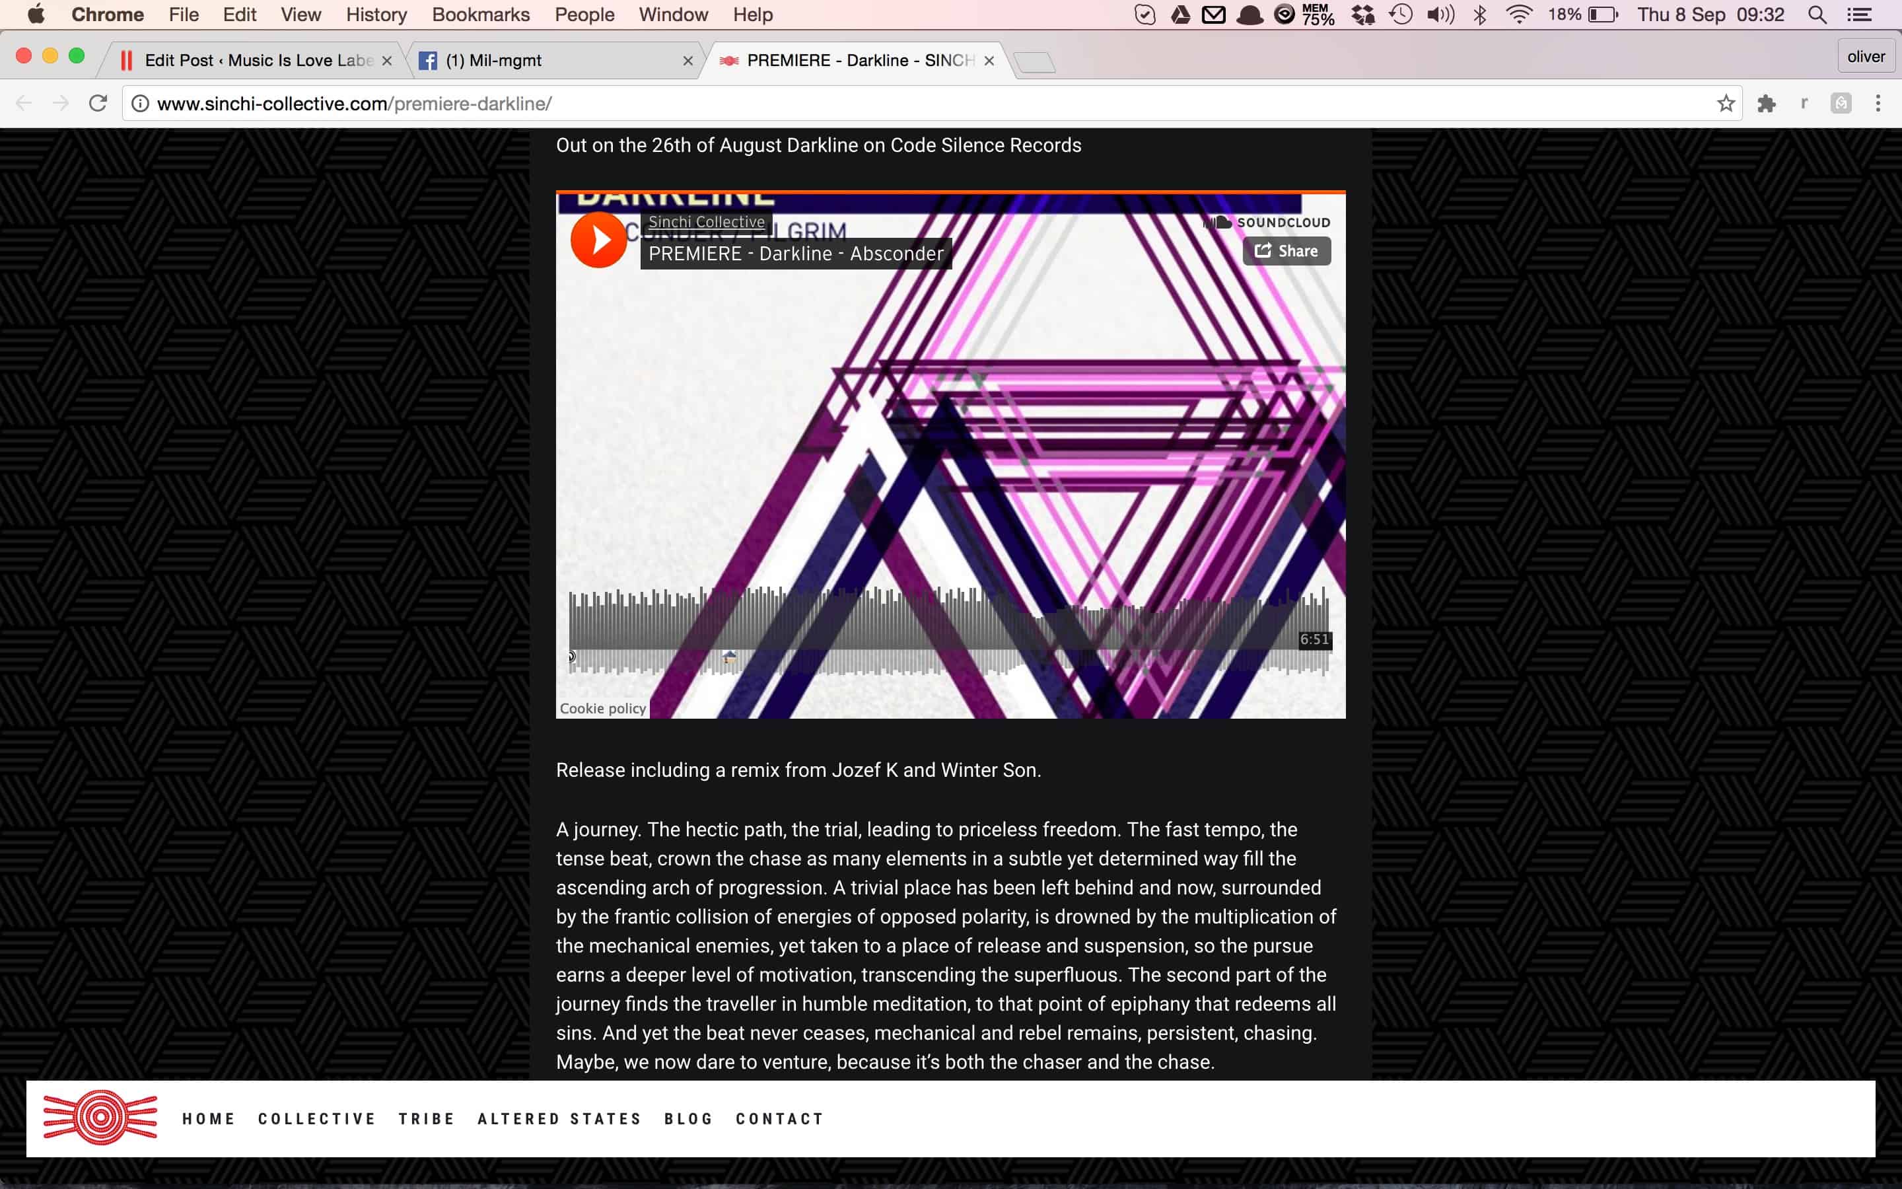1902x1189 pixels.
Task: Open Dropbox menu bar icon
Action: coord(1363,14)
